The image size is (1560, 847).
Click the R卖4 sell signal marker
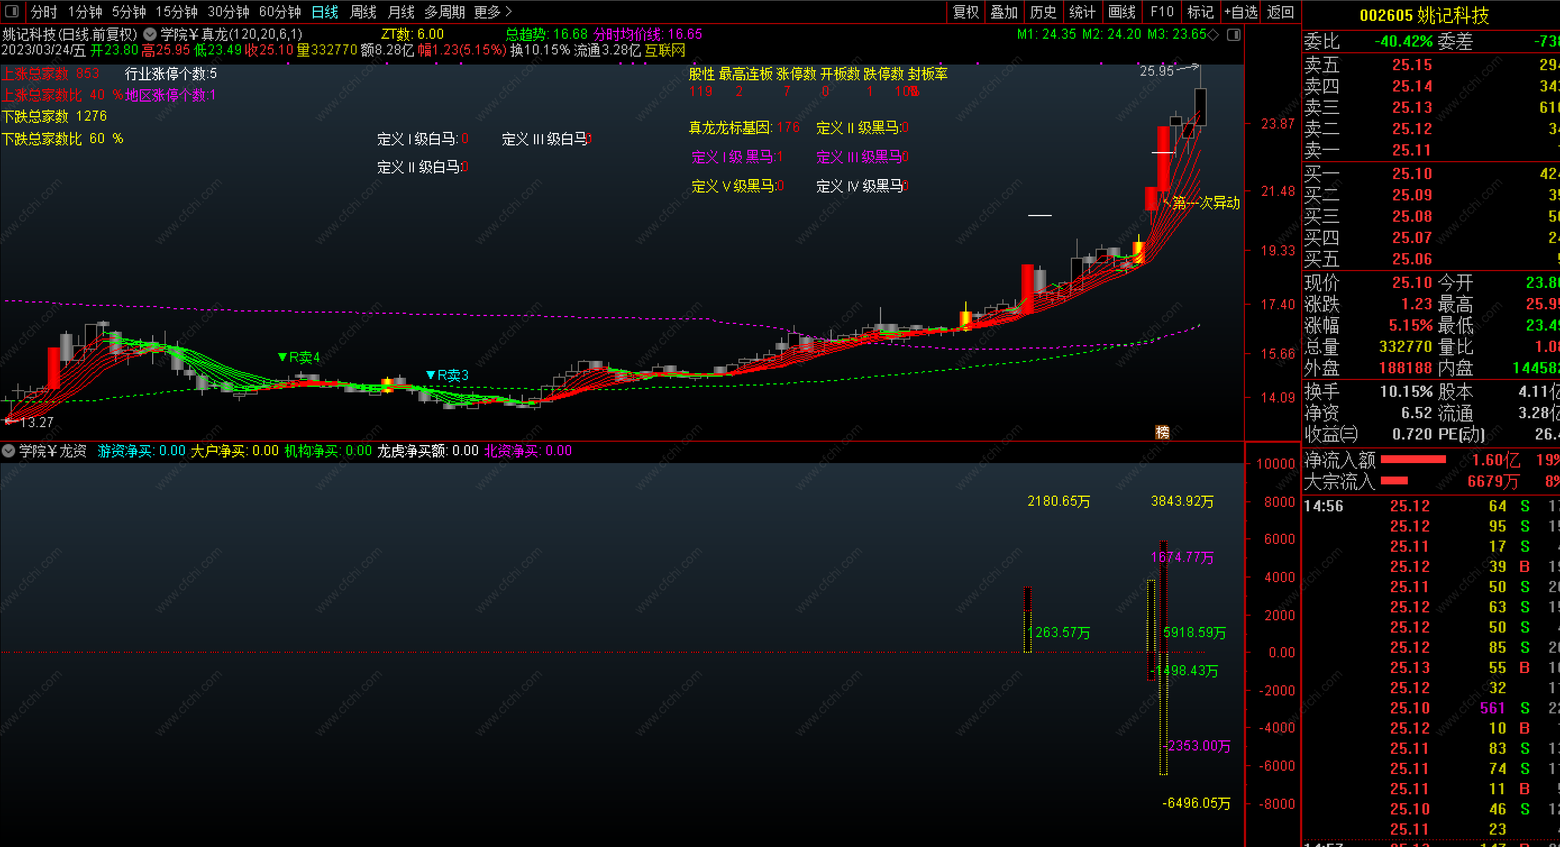click(x=299, y=357)
